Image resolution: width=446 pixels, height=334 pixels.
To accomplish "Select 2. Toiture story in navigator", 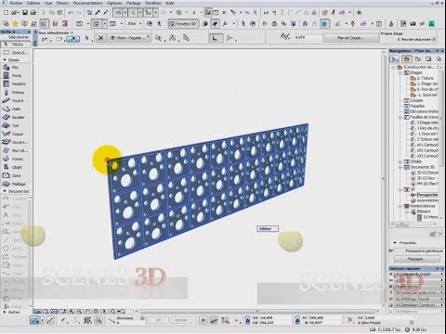I will tap(425, 78).
